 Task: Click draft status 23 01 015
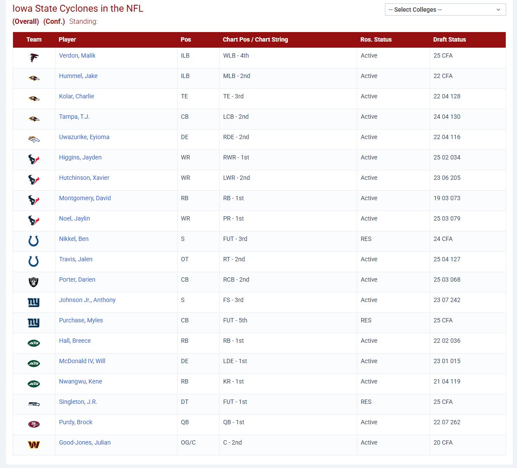tap(447, 361)
